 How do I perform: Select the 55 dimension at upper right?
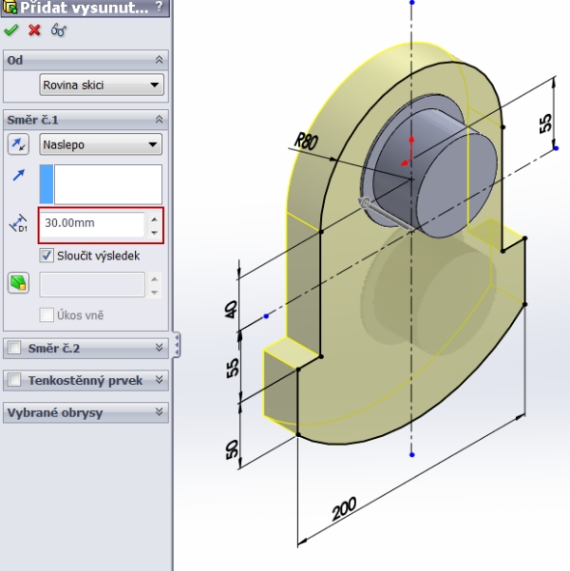[545, 124]
